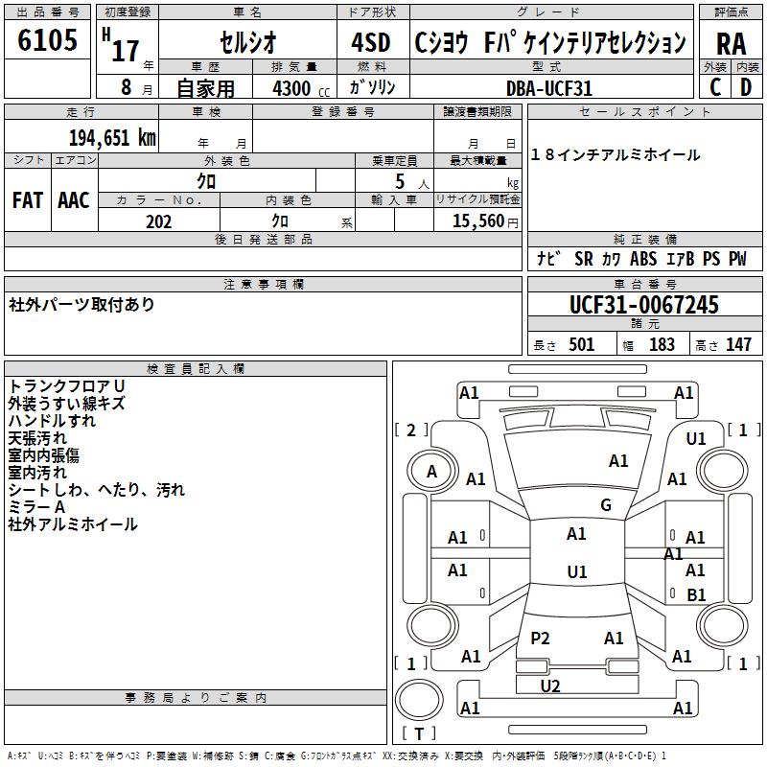
Task: Select the vehicle history value 自家用
Action: (x=205, y=88)
